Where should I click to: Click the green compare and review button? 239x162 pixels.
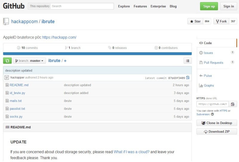(x=7, y=61)
